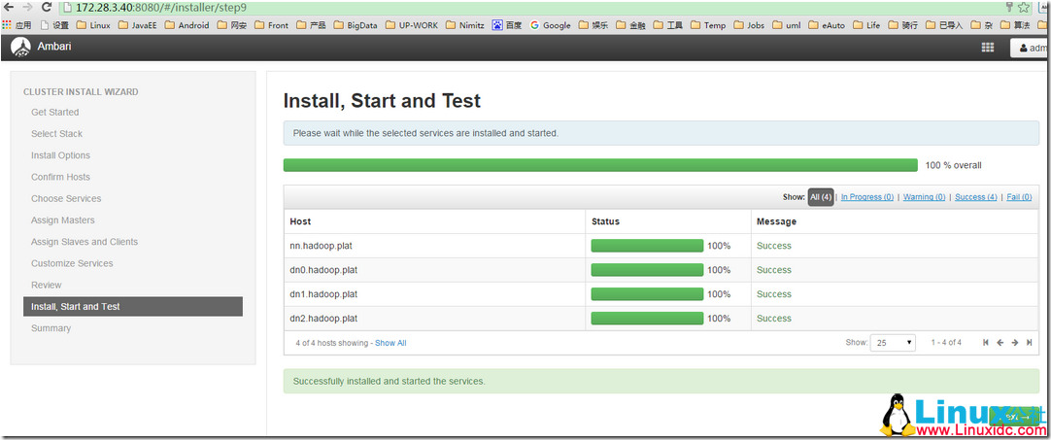The height and width of the screenshot is (440, 1051).
Task: Open the Google bookmark
Action: (551, 25)
